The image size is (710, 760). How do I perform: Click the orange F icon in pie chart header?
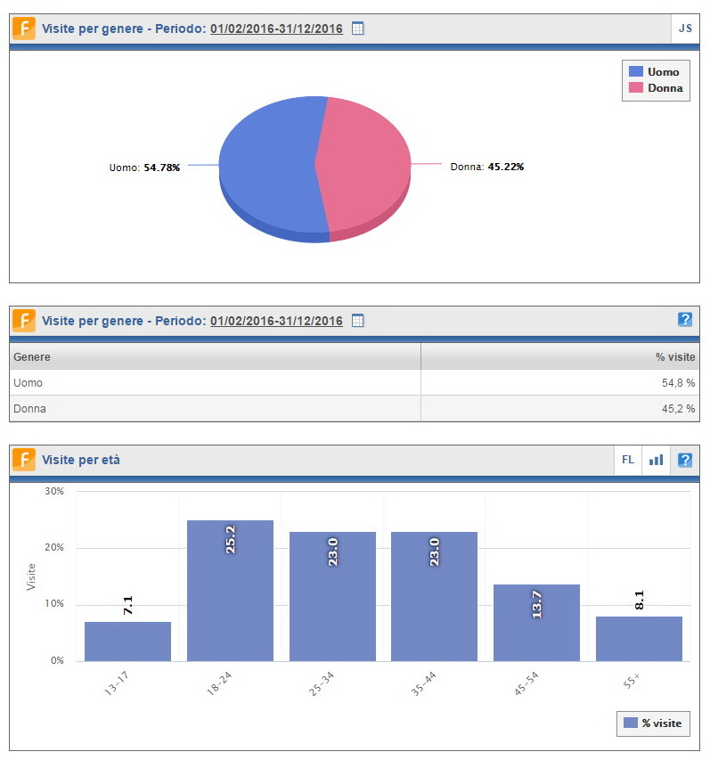click(24, 29)
